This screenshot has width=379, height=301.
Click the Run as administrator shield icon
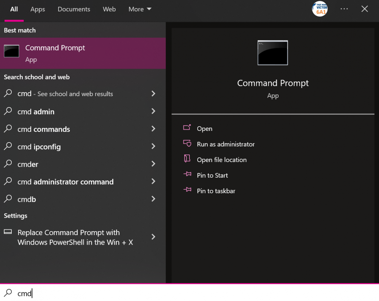coord(187,144)
